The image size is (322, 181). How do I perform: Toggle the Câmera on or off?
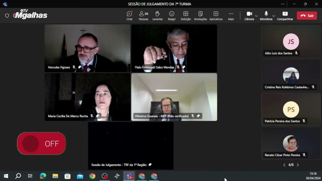point(249,16)
